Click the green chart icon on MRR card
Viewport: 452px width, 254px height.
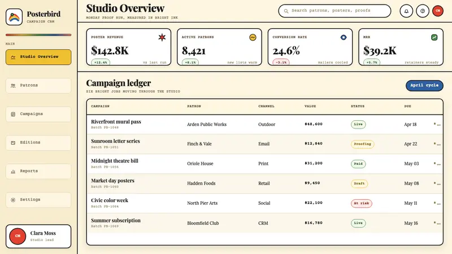coord(434,37)
